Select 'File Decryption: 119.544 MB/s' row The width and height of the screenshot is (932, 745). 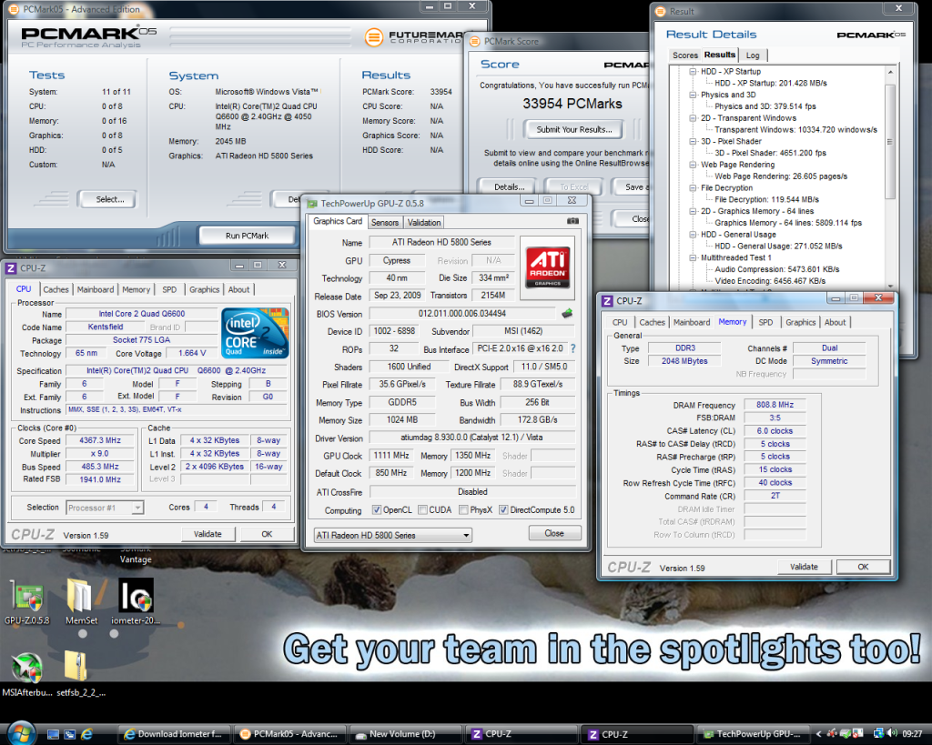766,199
